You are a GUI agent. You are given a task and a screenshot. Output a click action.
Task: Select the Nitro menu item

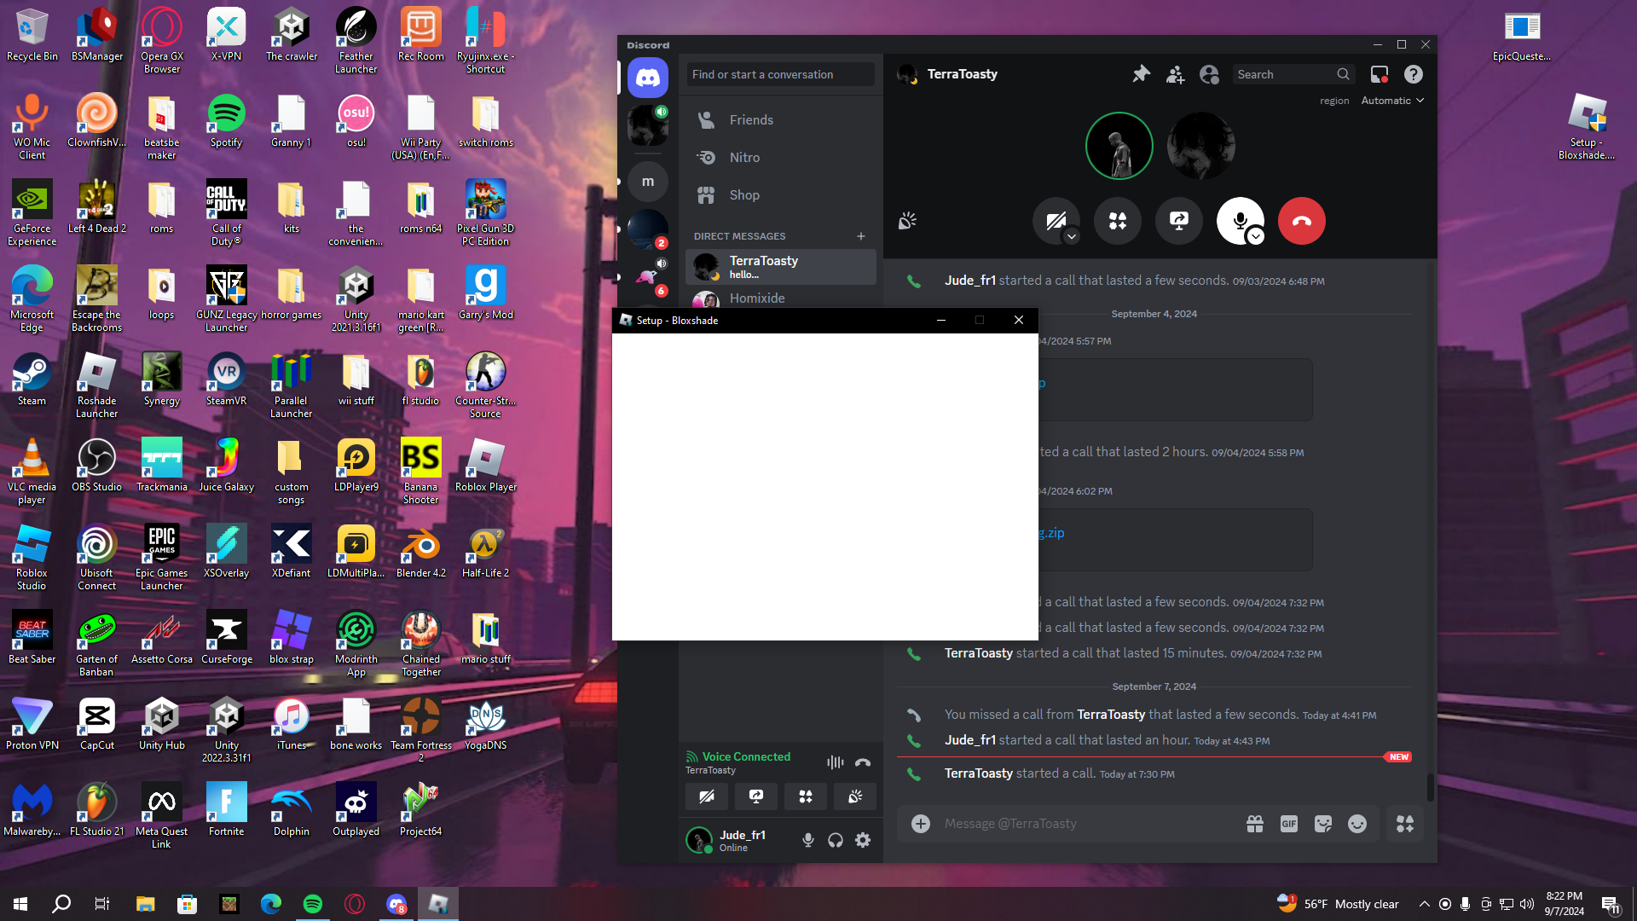click(743, 158)
